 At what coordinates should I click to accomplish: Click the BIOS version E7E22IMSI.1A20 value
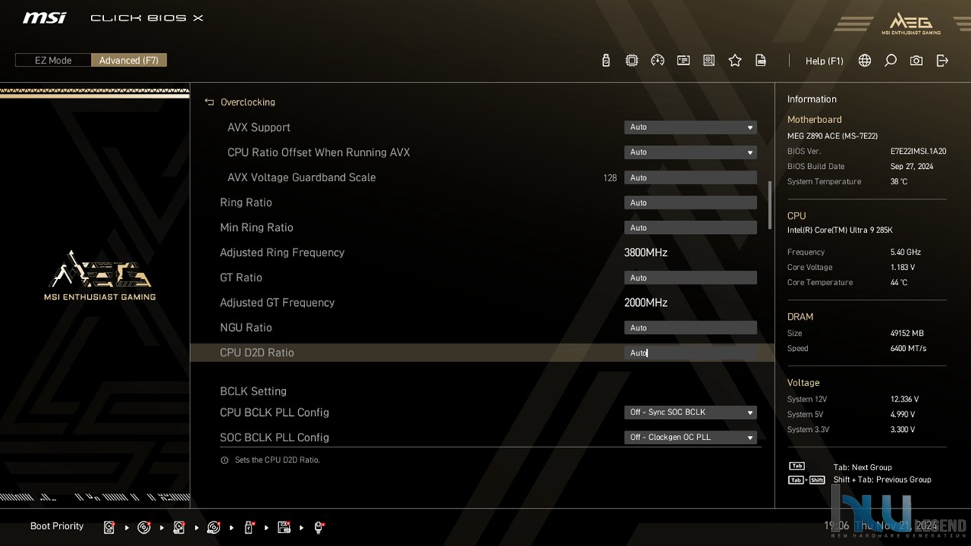coord(918,151)
